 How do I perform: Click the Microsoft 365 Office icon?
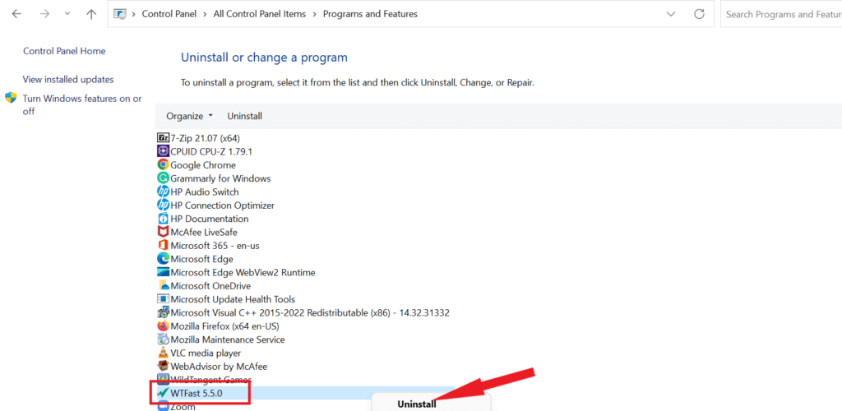(163, 245)
